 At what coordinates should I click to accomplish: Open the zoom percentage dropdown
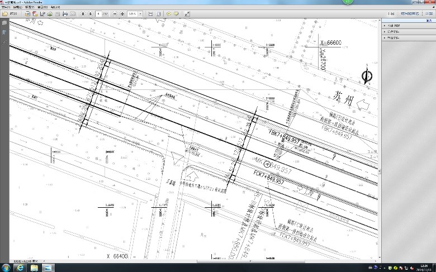140,13
